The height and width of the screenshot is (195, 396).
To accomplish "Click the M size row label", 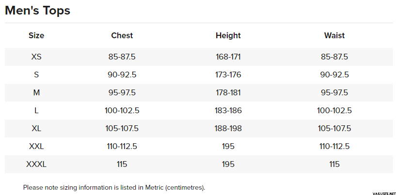I will coord(36,92).
